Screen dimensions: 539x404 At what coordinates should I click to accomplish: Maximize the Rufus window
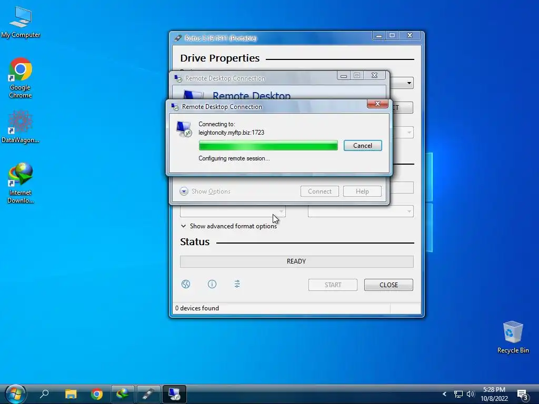pos(392,35)
